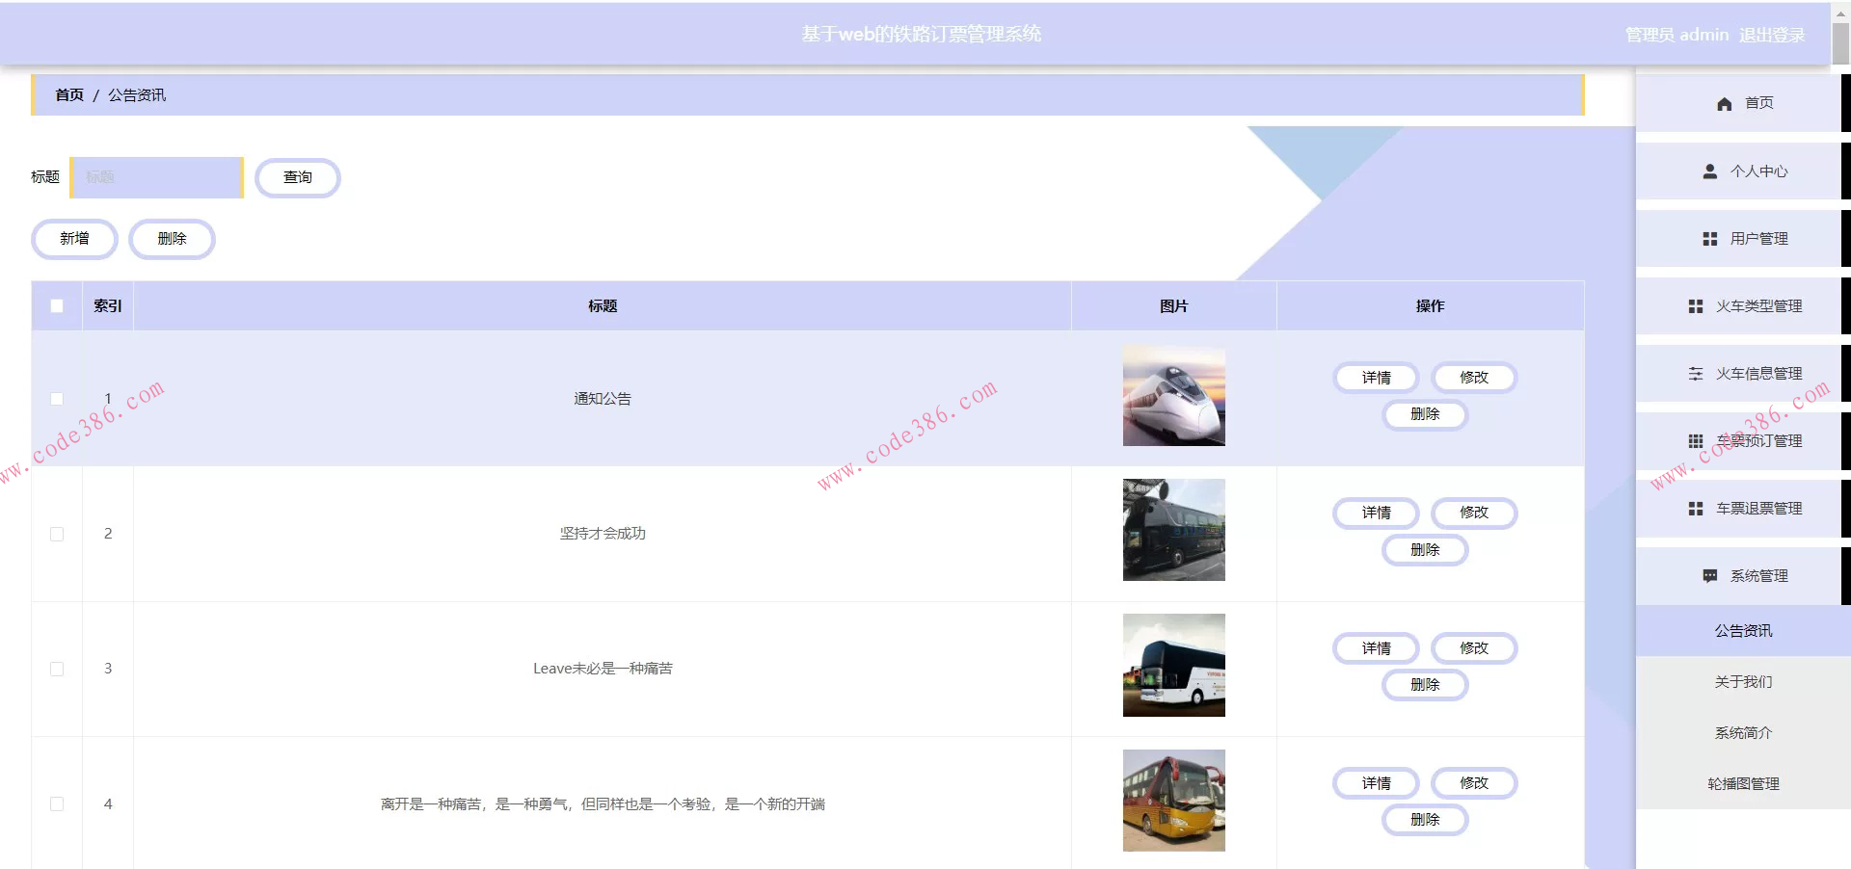This screenshot has height=869, width=1851.
Task: Click the white bus thumbnail in row 3
Action: [x=1173, y=665]
